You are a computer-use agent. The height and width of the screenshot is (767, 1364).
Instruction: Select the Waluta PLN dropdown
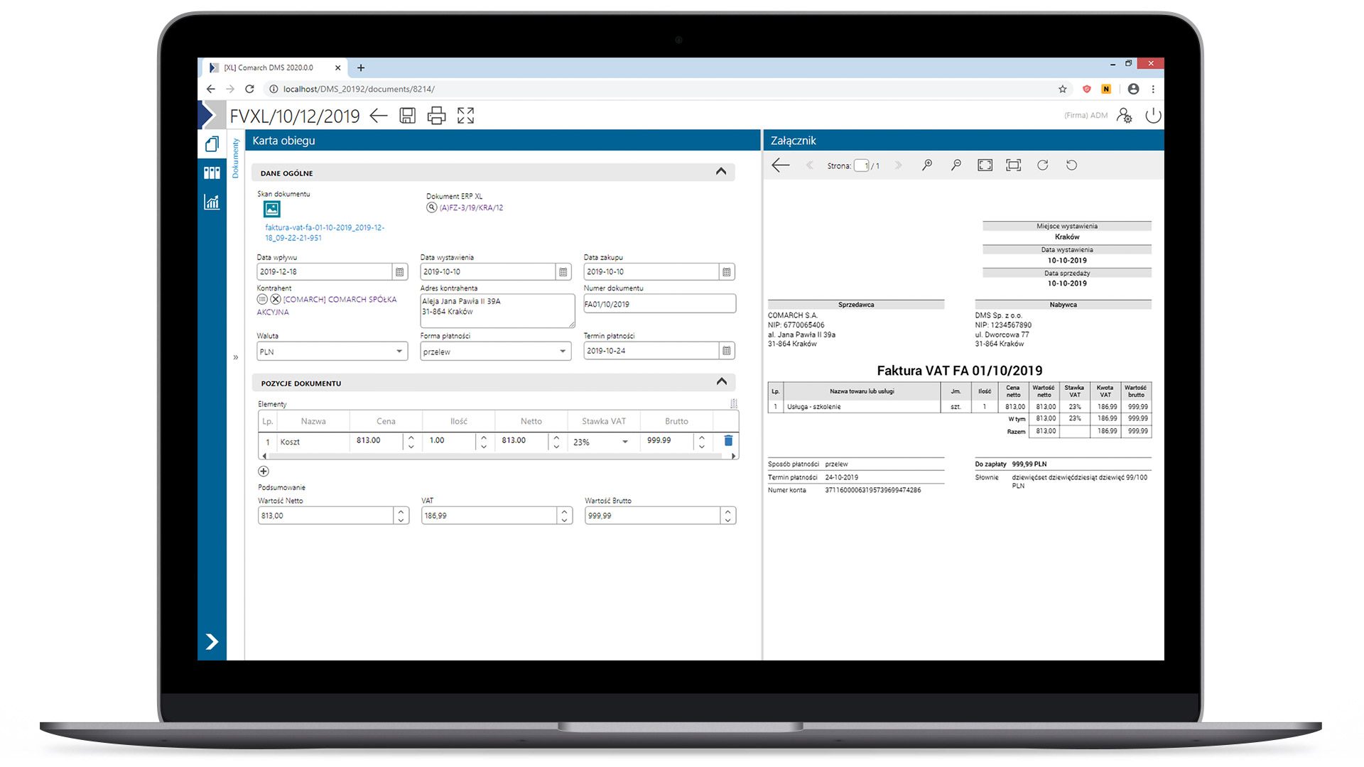[332, 352]
